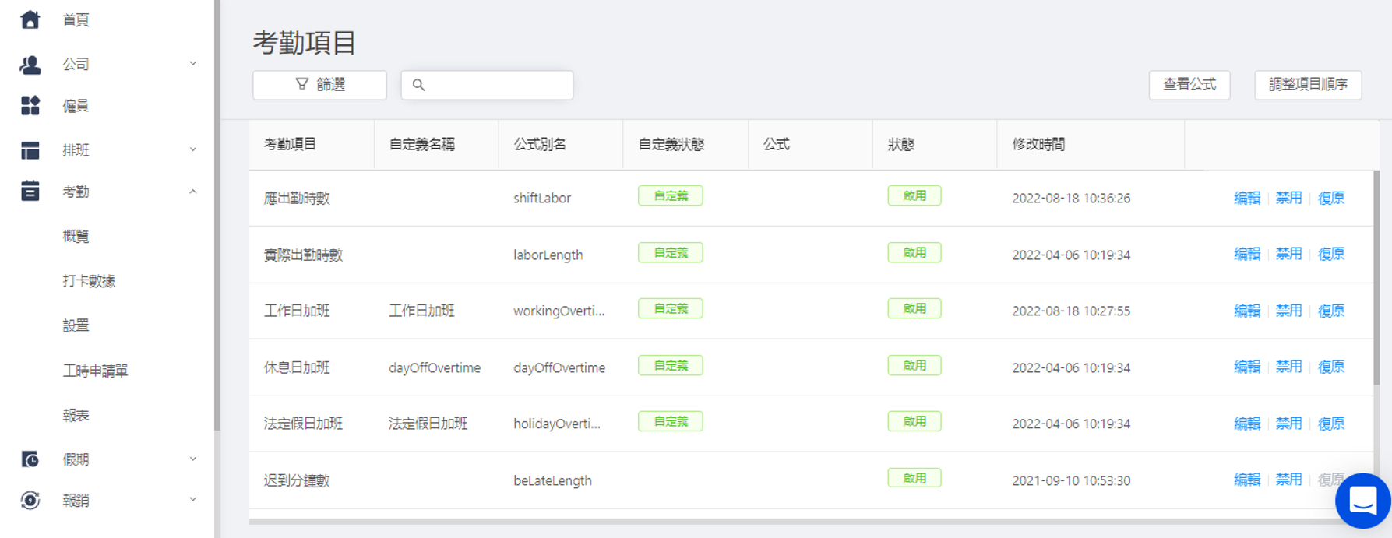1392x538 pixels.
Task: Click the timestamp 2022-08-18 10:27:55
Action: pos(1071,311)
